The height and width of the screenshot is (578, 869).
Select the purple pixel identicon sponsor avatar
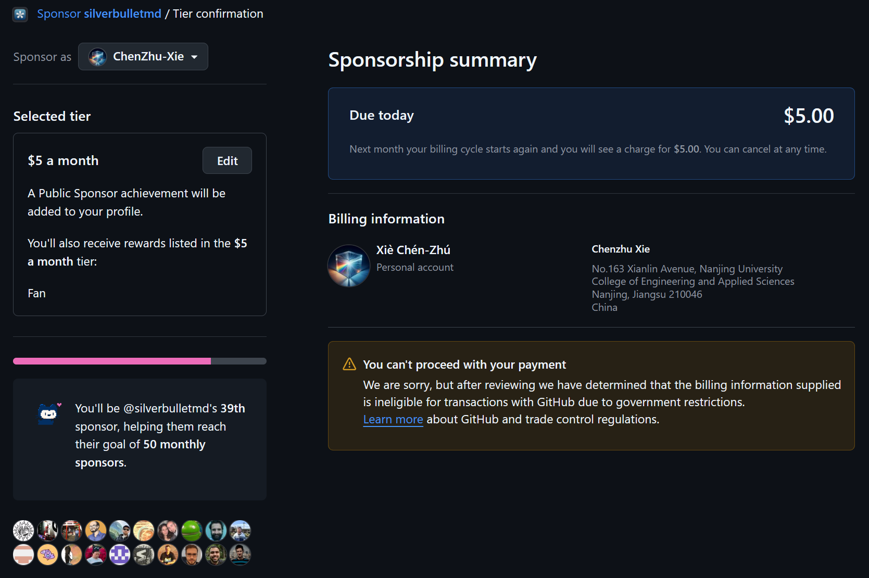pos(120,555)
